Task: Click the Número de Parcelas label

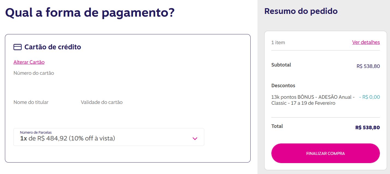Action: click(x=36, y=132)
